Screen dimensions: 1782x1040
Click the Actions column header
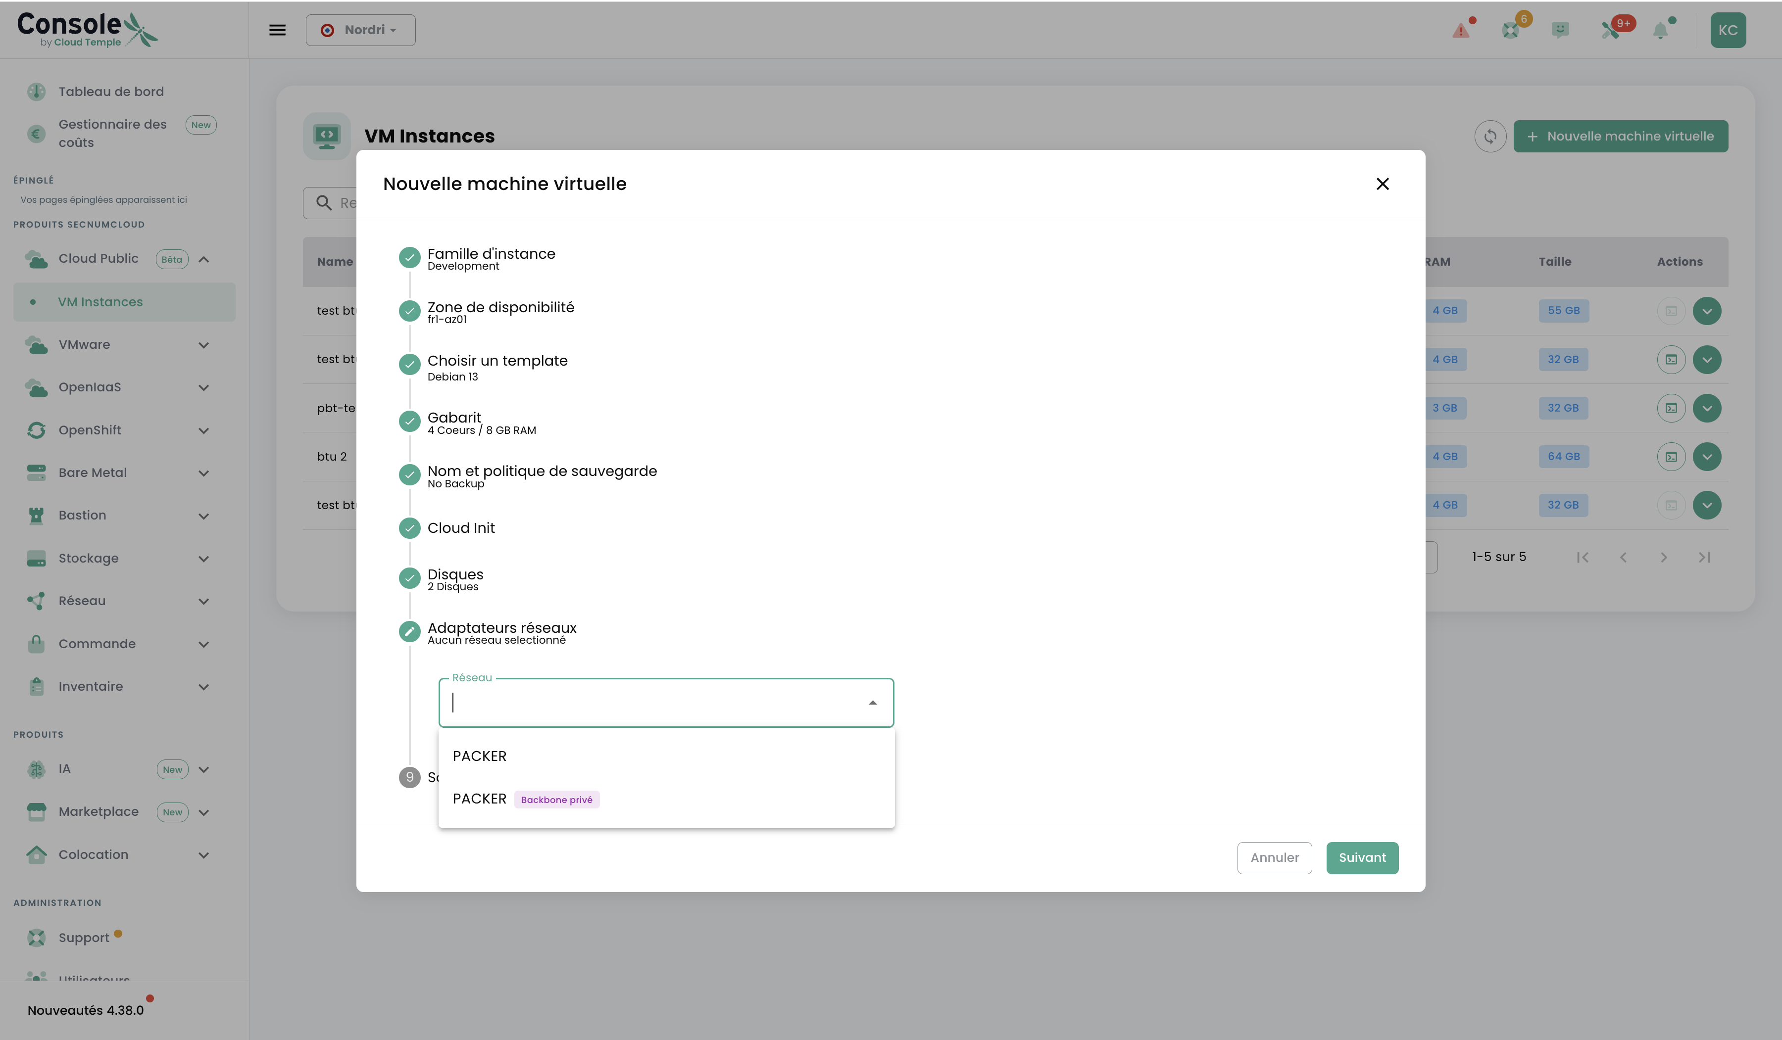click(1680, 262)
